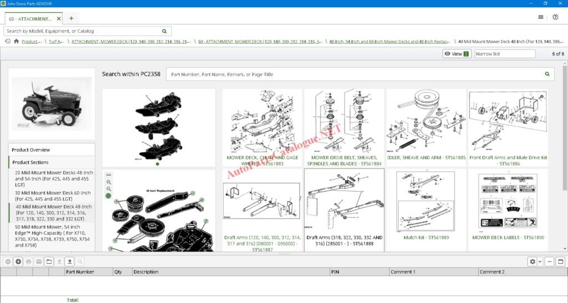Click the upload arrow icon in parts list toolbar

(x=69, y=261)
